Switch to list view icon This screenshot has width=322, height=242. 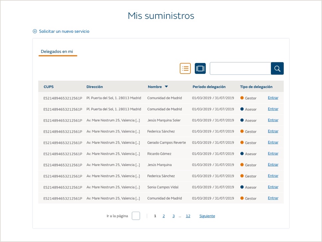[x=185, y=68]
